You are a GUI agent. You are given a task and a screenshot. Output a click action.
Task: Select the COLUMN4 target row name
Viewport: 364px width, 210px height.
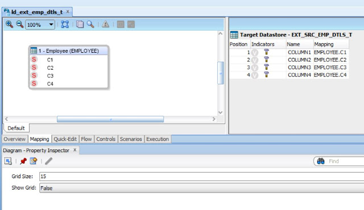tap(299, 75)
